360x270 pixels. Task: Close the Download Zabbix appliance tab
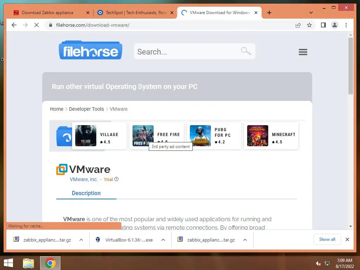click(x=88, y=13)
